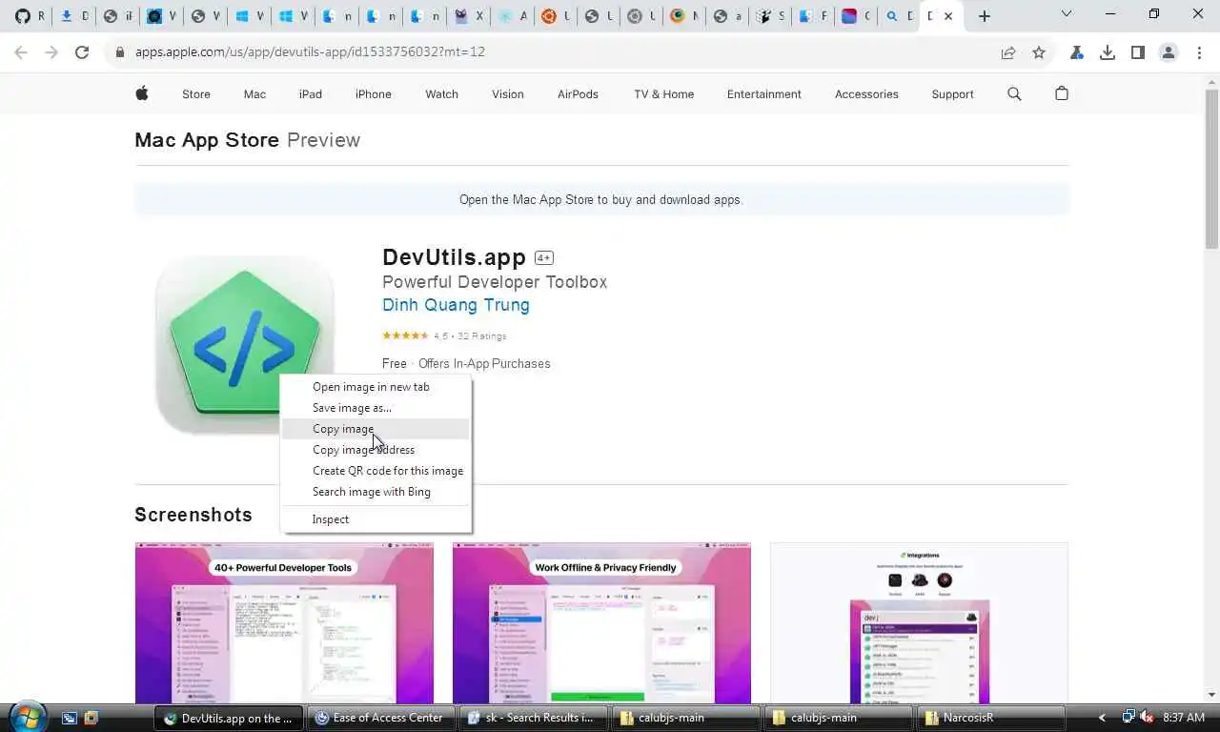Click the 'Offers In-App Purchases' text
Viewport: 1220px width, 732px height.
(484, 364)
